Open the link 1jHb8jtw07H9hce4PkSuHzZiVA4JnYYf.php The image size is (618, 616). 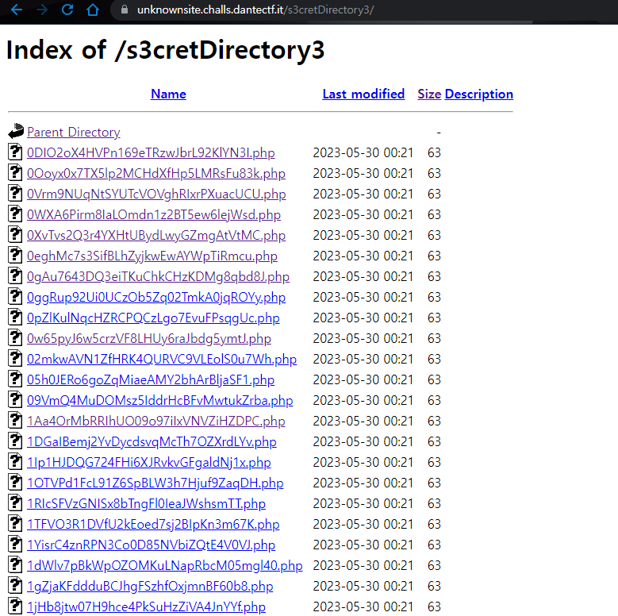pyautogui.click(x=146, y=607)
